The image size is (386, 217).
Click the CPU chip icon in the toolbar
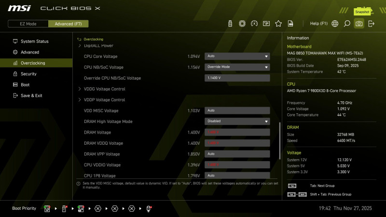(x=242, y=24)
